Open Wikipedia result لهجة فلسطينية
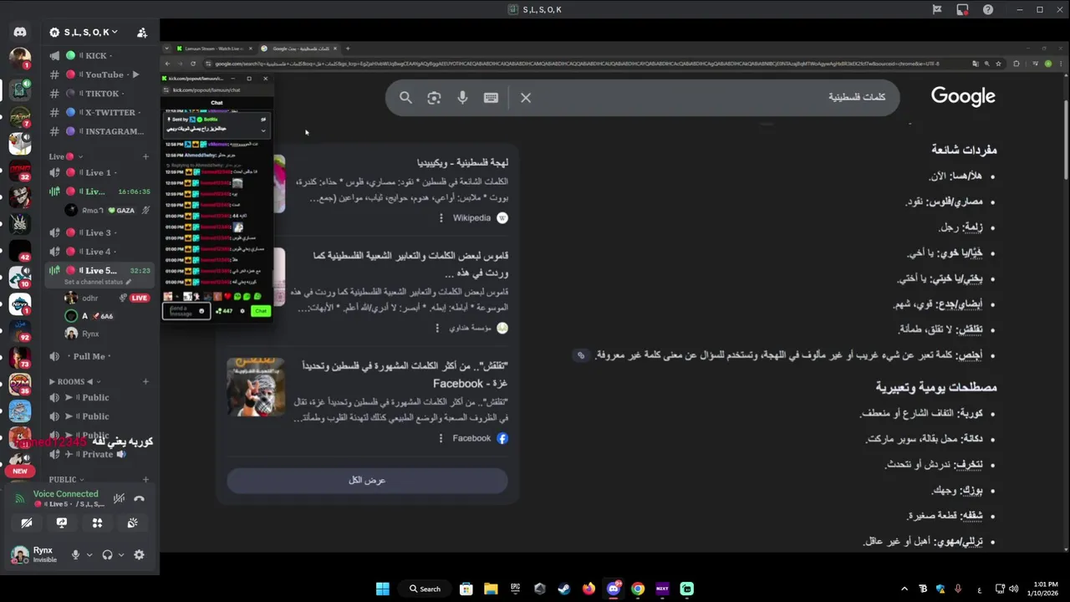The height and width of the screenshot is (602, 1070). coord(462,162)
